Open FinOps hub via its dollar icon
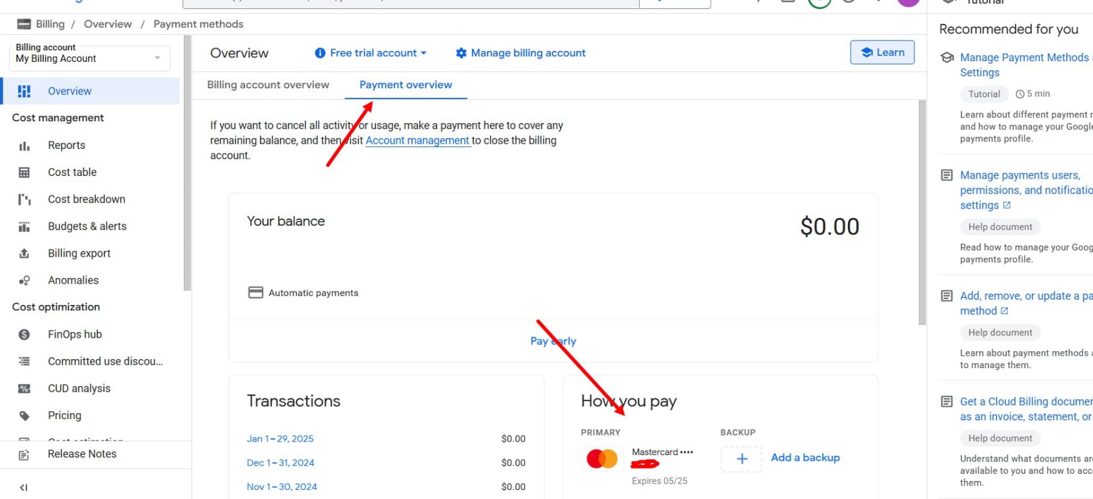 point(25,335)
